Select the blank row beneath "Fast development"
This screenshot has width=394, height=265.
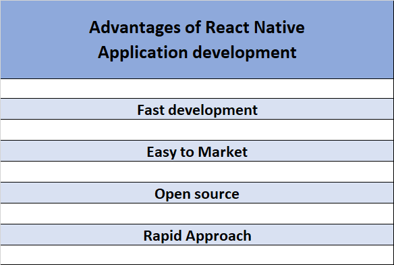pyautogui.click(x=197, y=130)
